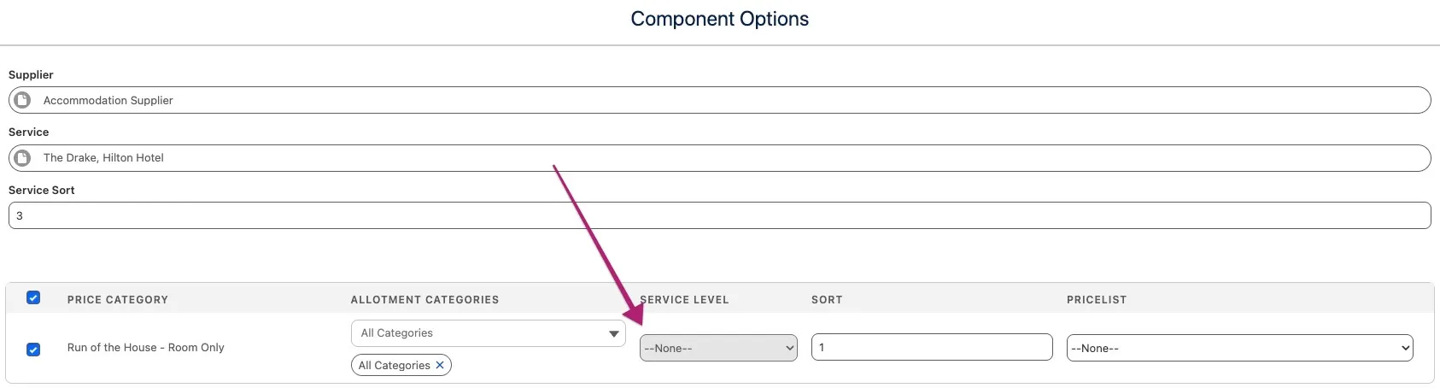The height and width of the screenshot is (388, 1440).
Task: Click the Pricelist column header
Action: pos(1097,300)
